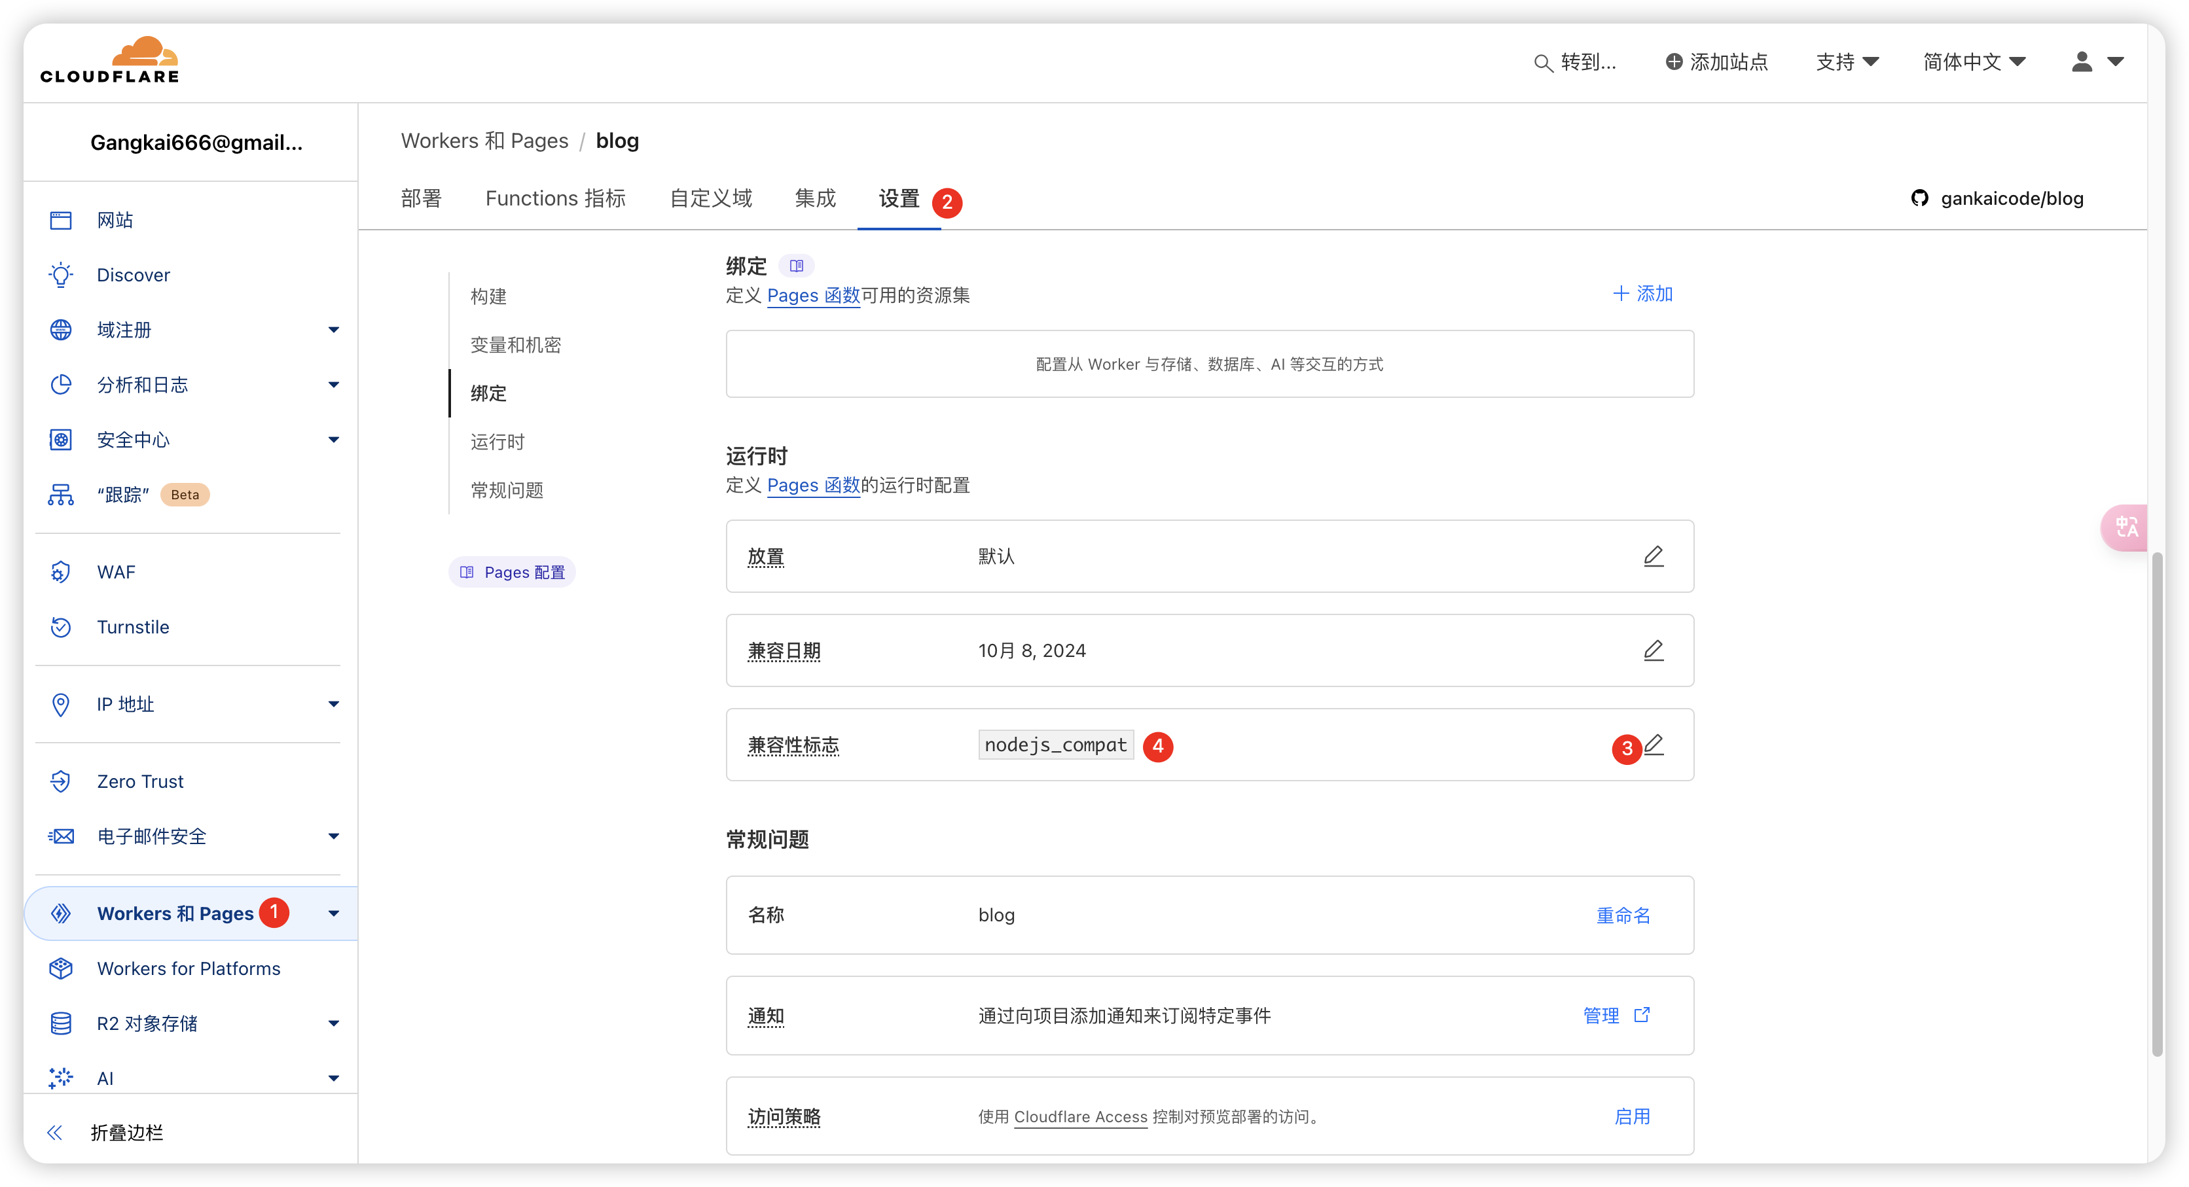Select the WAF shield icon in sidebar

pos(60,571)
